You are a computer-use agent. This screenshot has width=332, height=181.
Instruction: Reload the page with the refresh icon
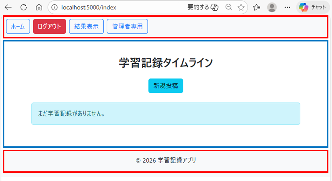pyautogui.click(x=24, y=7)
